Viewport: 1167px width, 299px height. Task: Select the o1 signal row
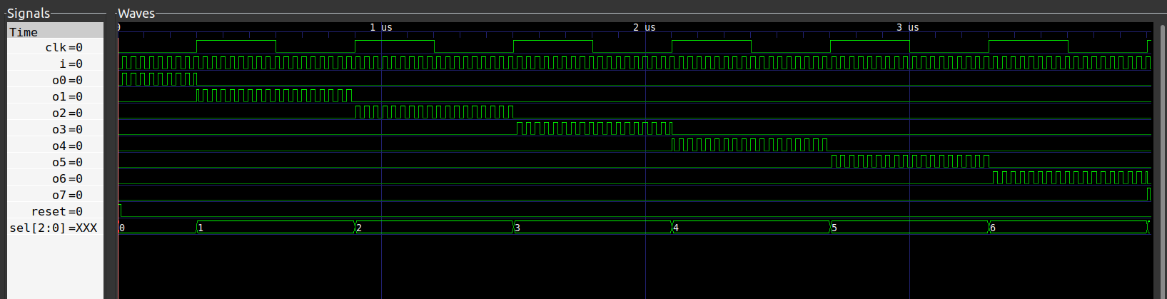[56, 96]
